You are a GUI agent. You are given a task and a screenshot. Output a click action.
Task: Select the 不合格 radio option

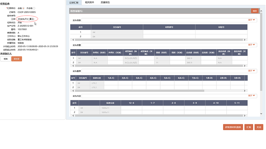point(34,8)
